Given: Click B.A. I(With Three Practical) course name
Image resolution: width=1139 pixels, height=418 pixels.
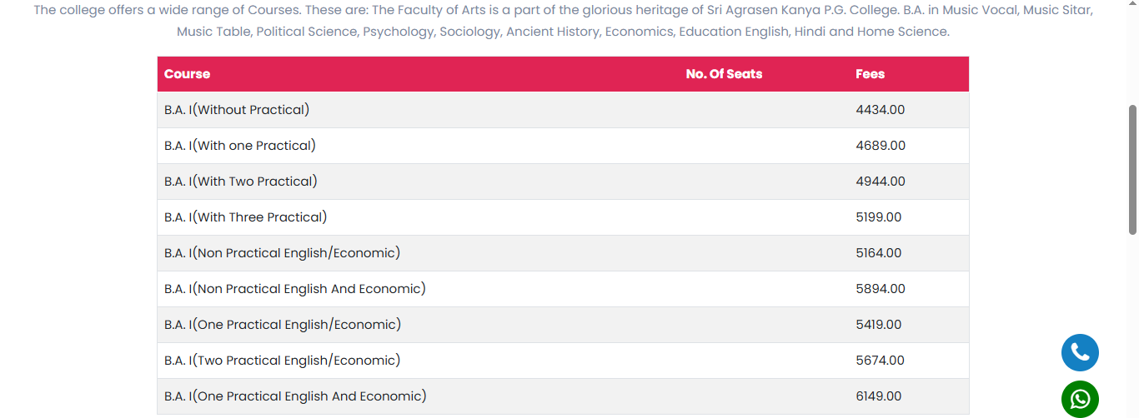Looking at the screenshot, I should pos(245,217).
